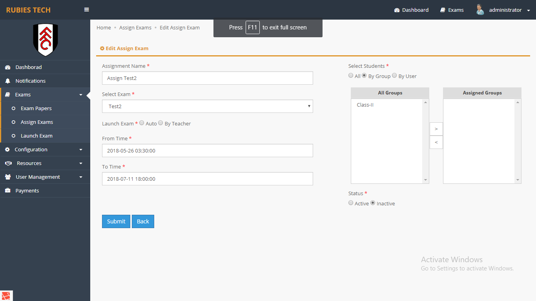Click the gear icon beside Edit Assign Exam
This screenshot has width=536, height=301.
coord(102,49)
